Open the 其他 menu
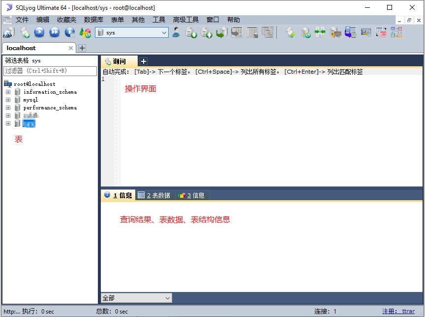This screenshot has width=425, height=317. point(138,20)
